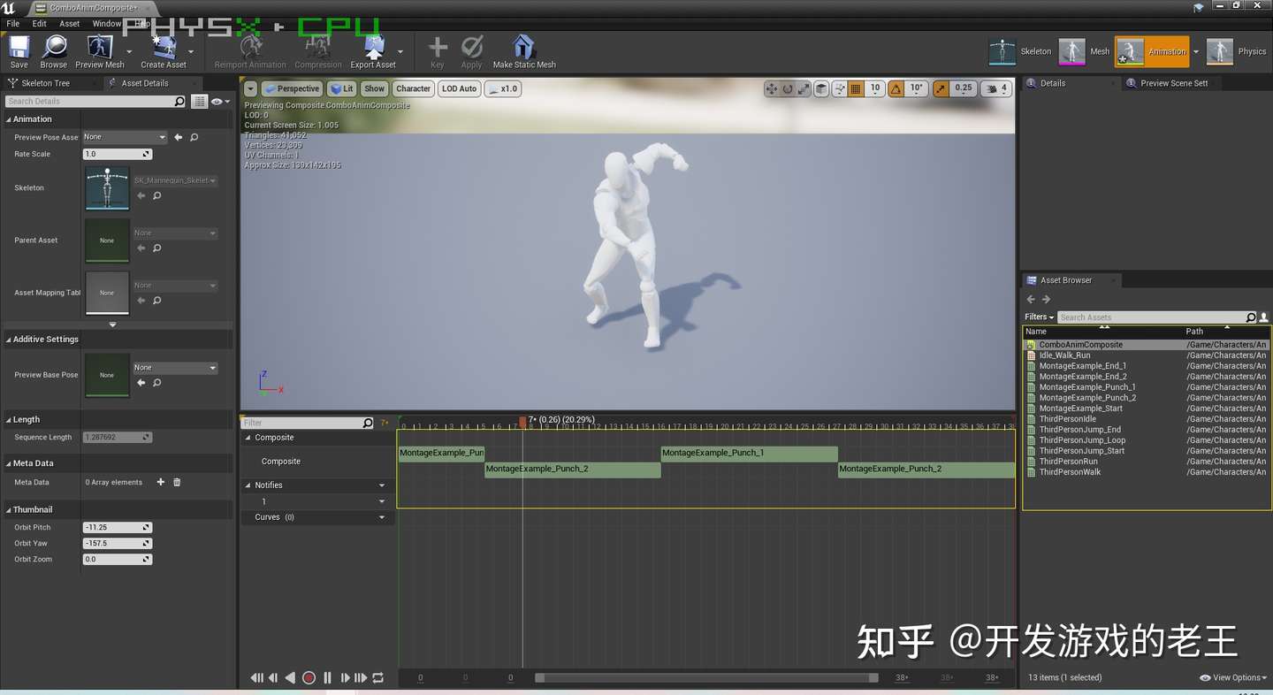Viewport: 1273px width, 695px height.
Task: Collapse the Thumbnail section
Action: coord(9,510)
